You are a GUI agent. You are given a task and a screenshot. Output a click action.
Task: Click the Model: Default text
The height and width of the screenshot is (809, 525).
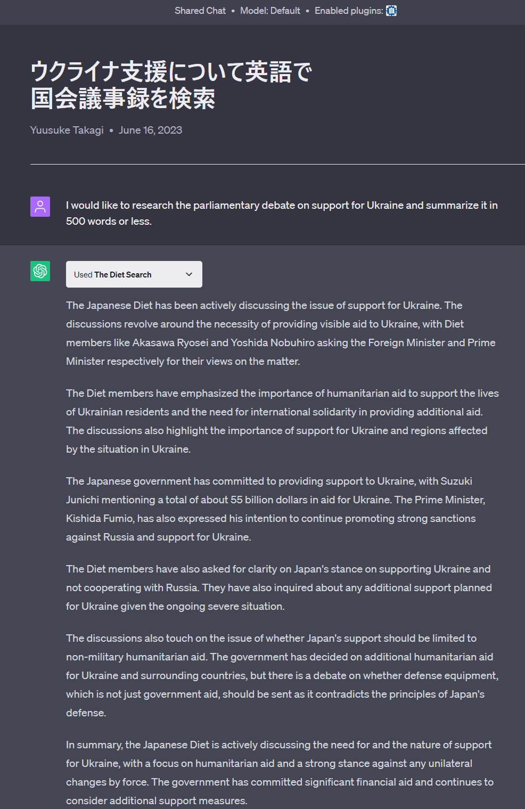click(270, 11)
